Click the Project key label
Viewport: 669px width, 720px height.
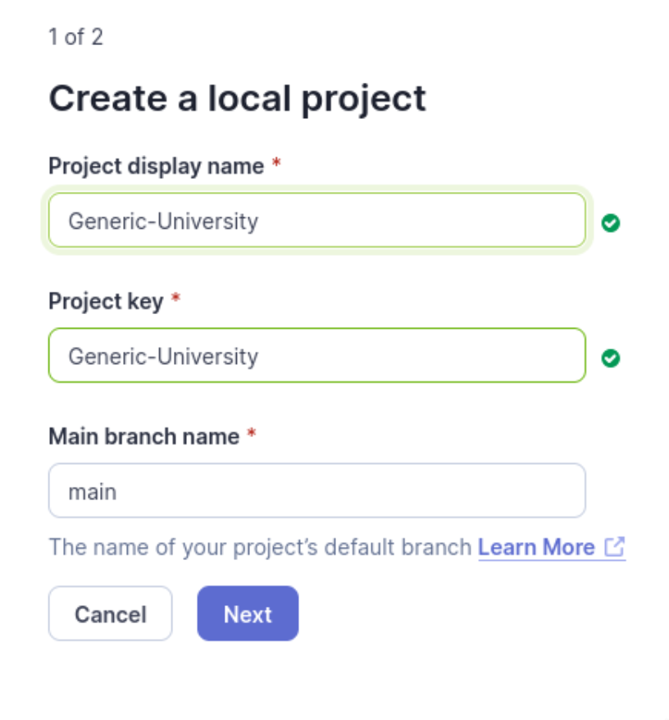click(106, 302)
